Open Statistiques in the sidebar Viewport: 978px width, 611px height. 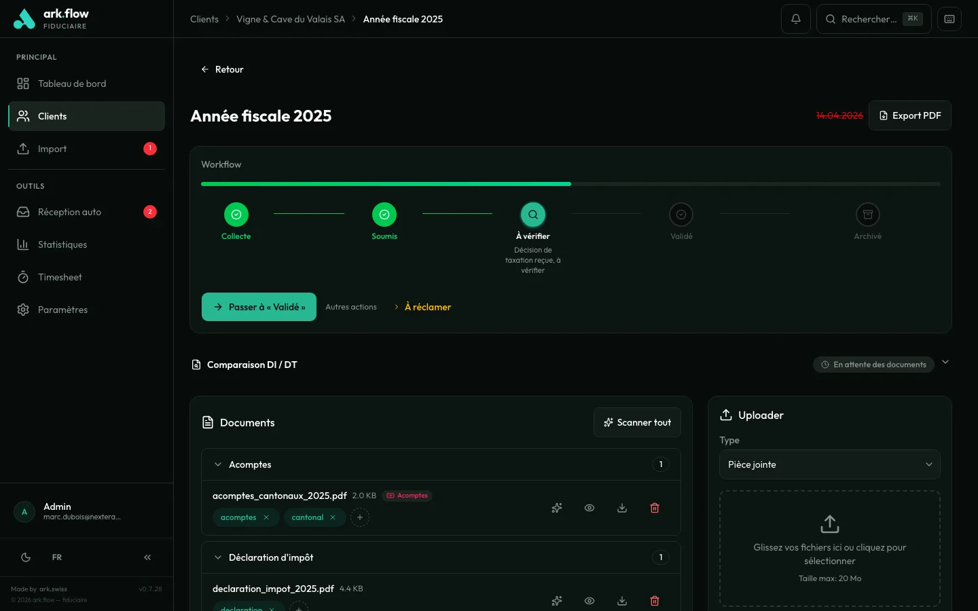pos(62,244)
